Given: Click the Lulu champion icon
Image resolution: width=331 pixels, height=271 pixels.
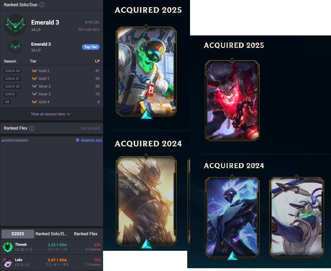Looking at the screenshot, I should point(8,262).
